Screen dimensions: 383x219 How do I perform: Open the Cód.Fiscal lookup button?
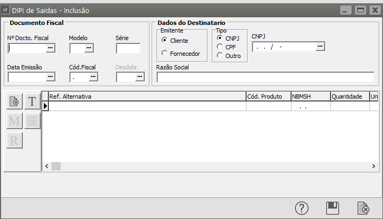coord(93,77)
